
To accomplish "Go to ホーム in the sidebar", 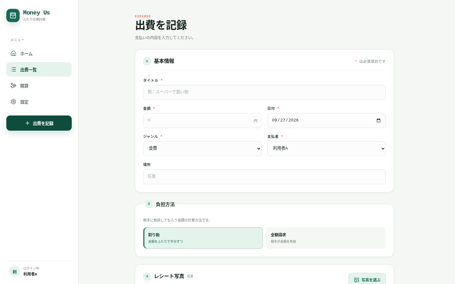I will point(39,53).
